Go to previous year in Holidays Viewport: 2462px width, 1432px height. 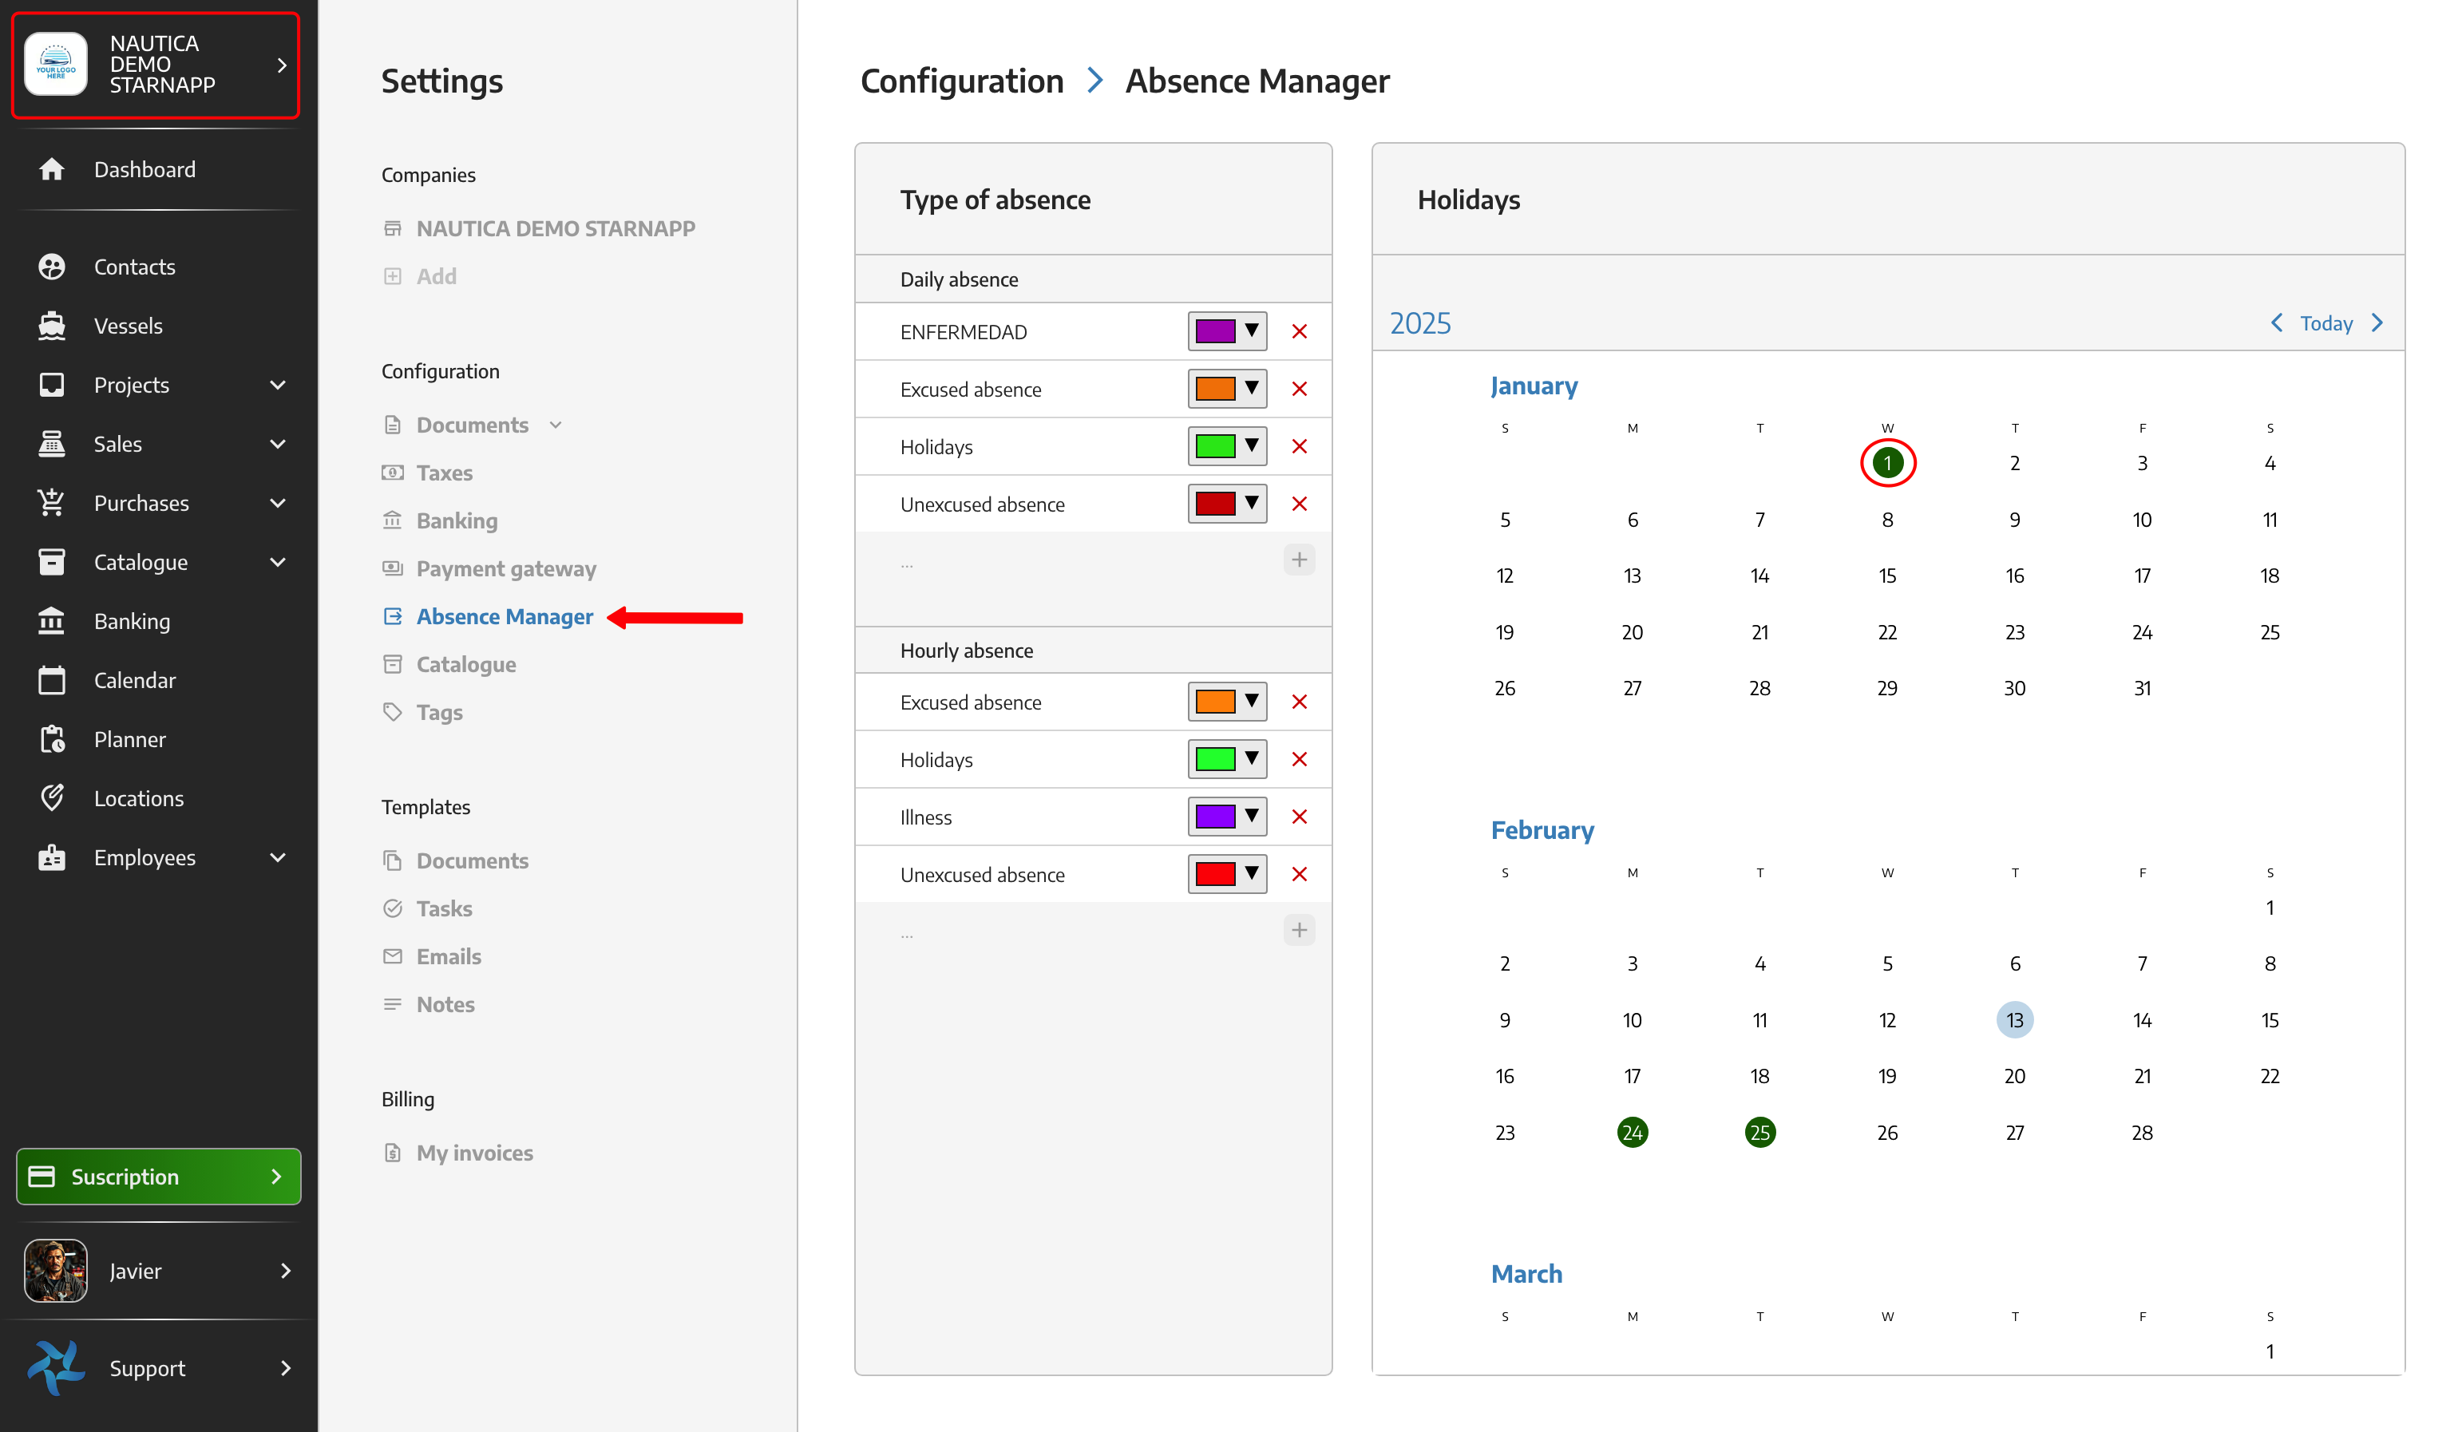click(x=2278, y=322)
